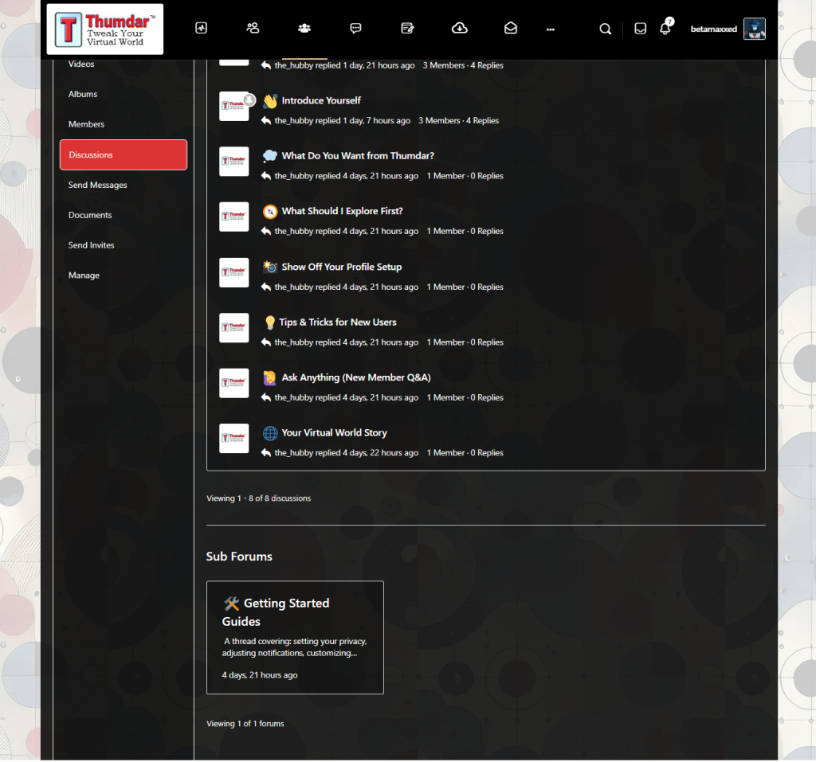The width and height of the screenshot is (816, 762).
Task: Click "Viewing 1 - 8 of 8 discussions"
Action: [x=259, y=498]
